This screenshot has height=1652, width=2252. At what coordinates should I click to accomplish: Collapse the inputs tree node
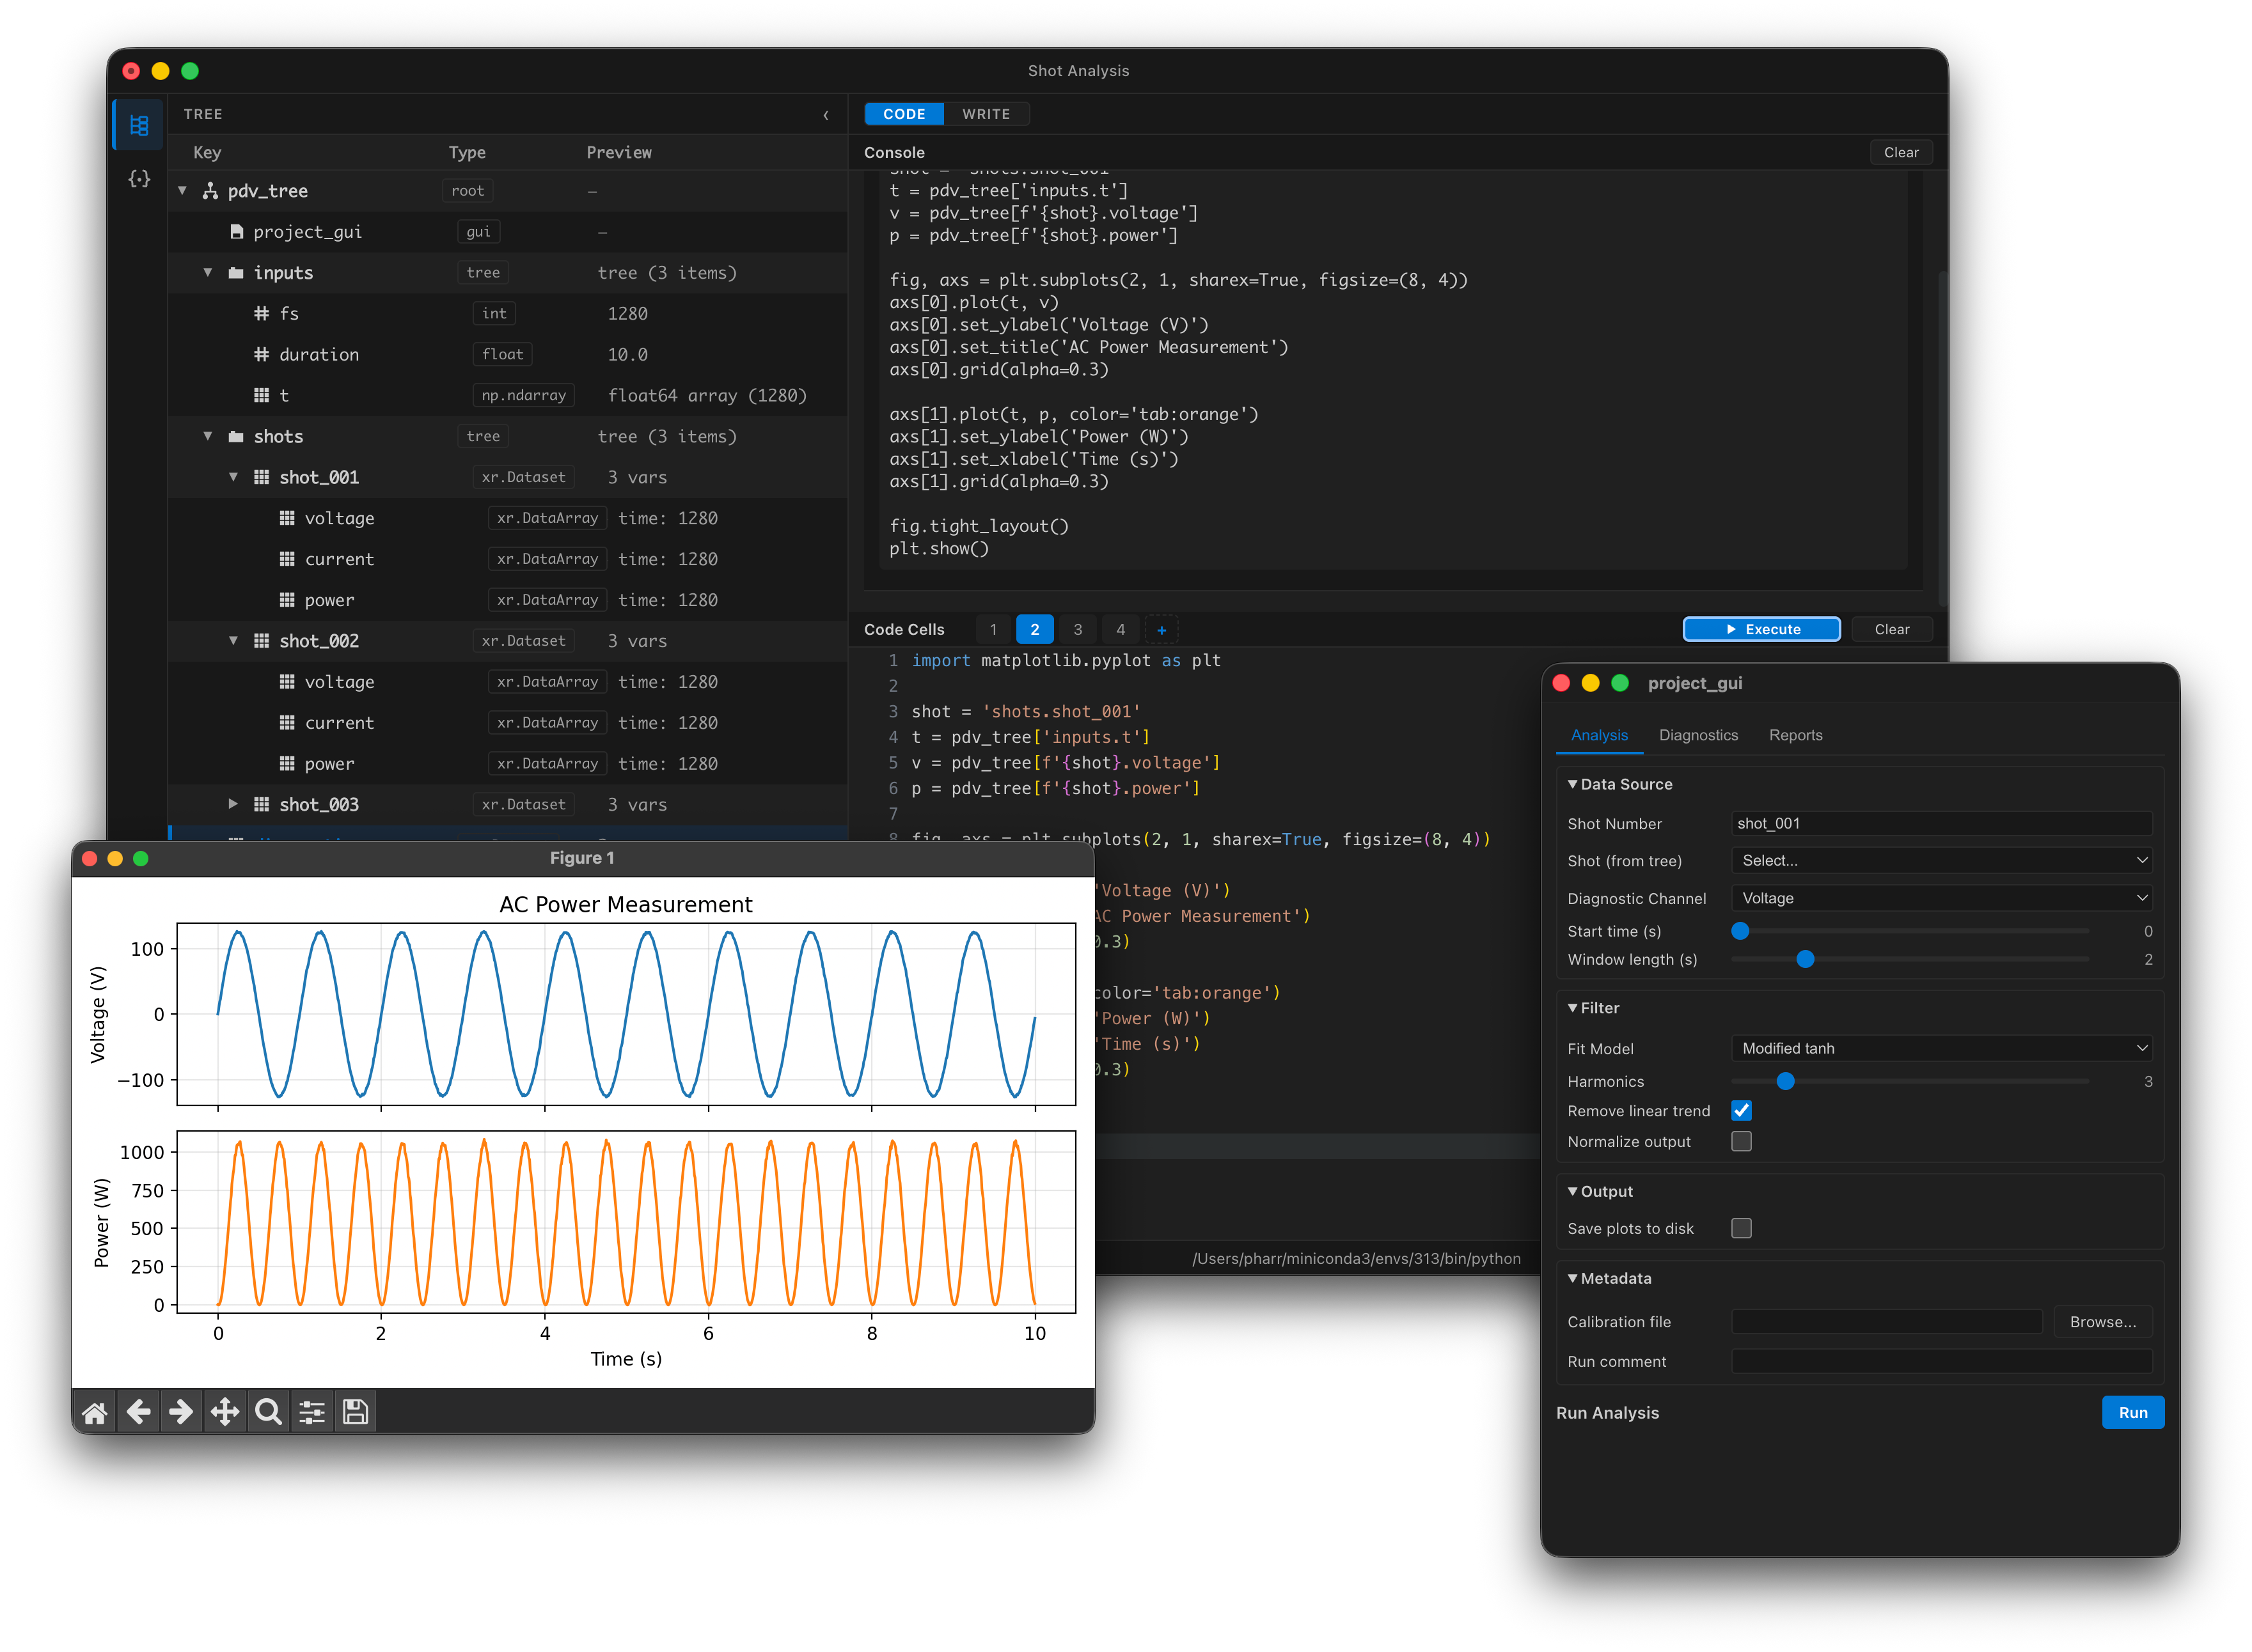coord(208,273)
